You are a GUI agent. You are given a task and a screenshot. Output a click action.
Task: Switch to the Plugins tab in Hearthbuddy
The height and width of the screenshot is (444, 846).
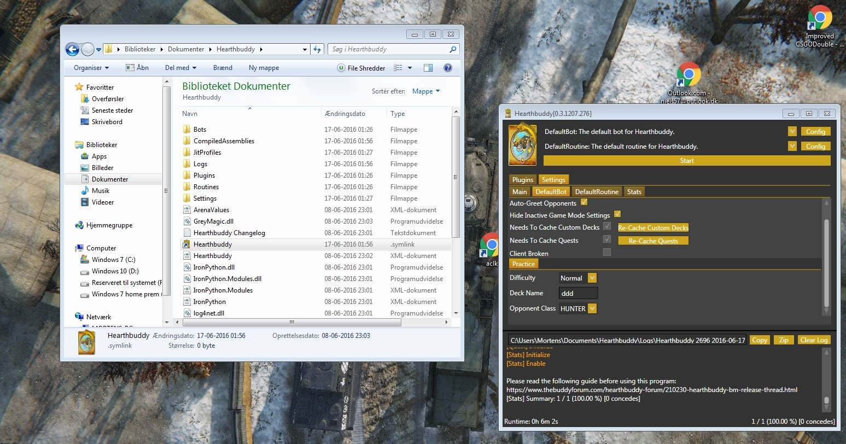(x=523, y=179)
